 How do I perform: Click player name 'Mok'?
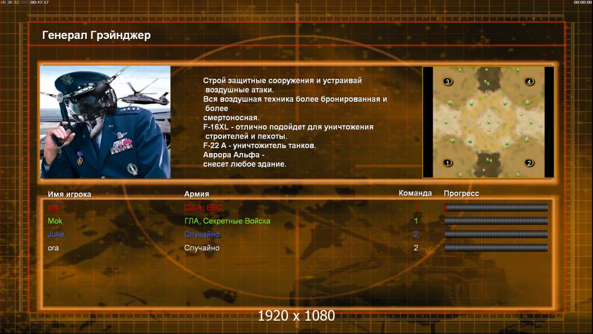pos(55,221)
